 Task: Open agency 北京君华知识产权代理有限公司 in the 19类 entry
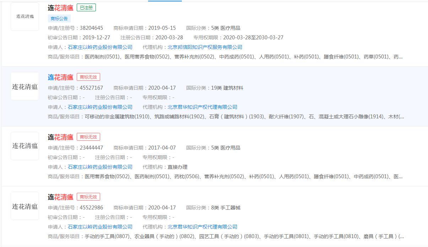(202, 107)
